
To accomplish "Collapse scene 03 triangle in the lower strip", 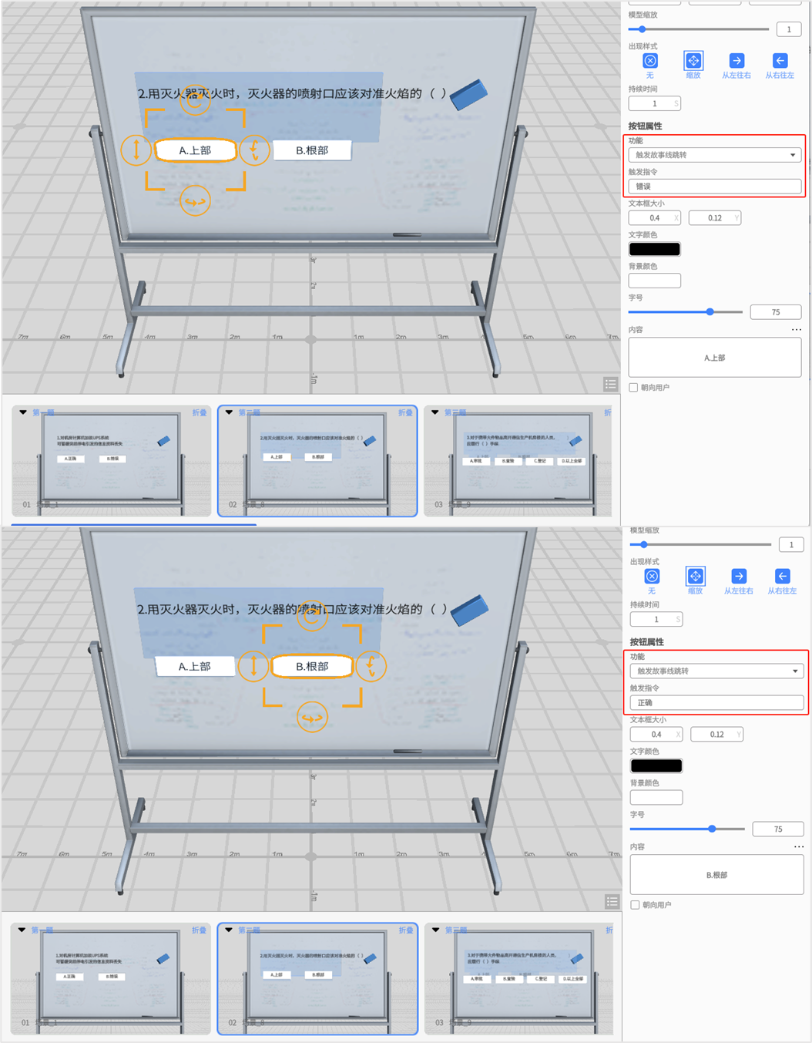I will pyautogui.click(x=435, y=930).
